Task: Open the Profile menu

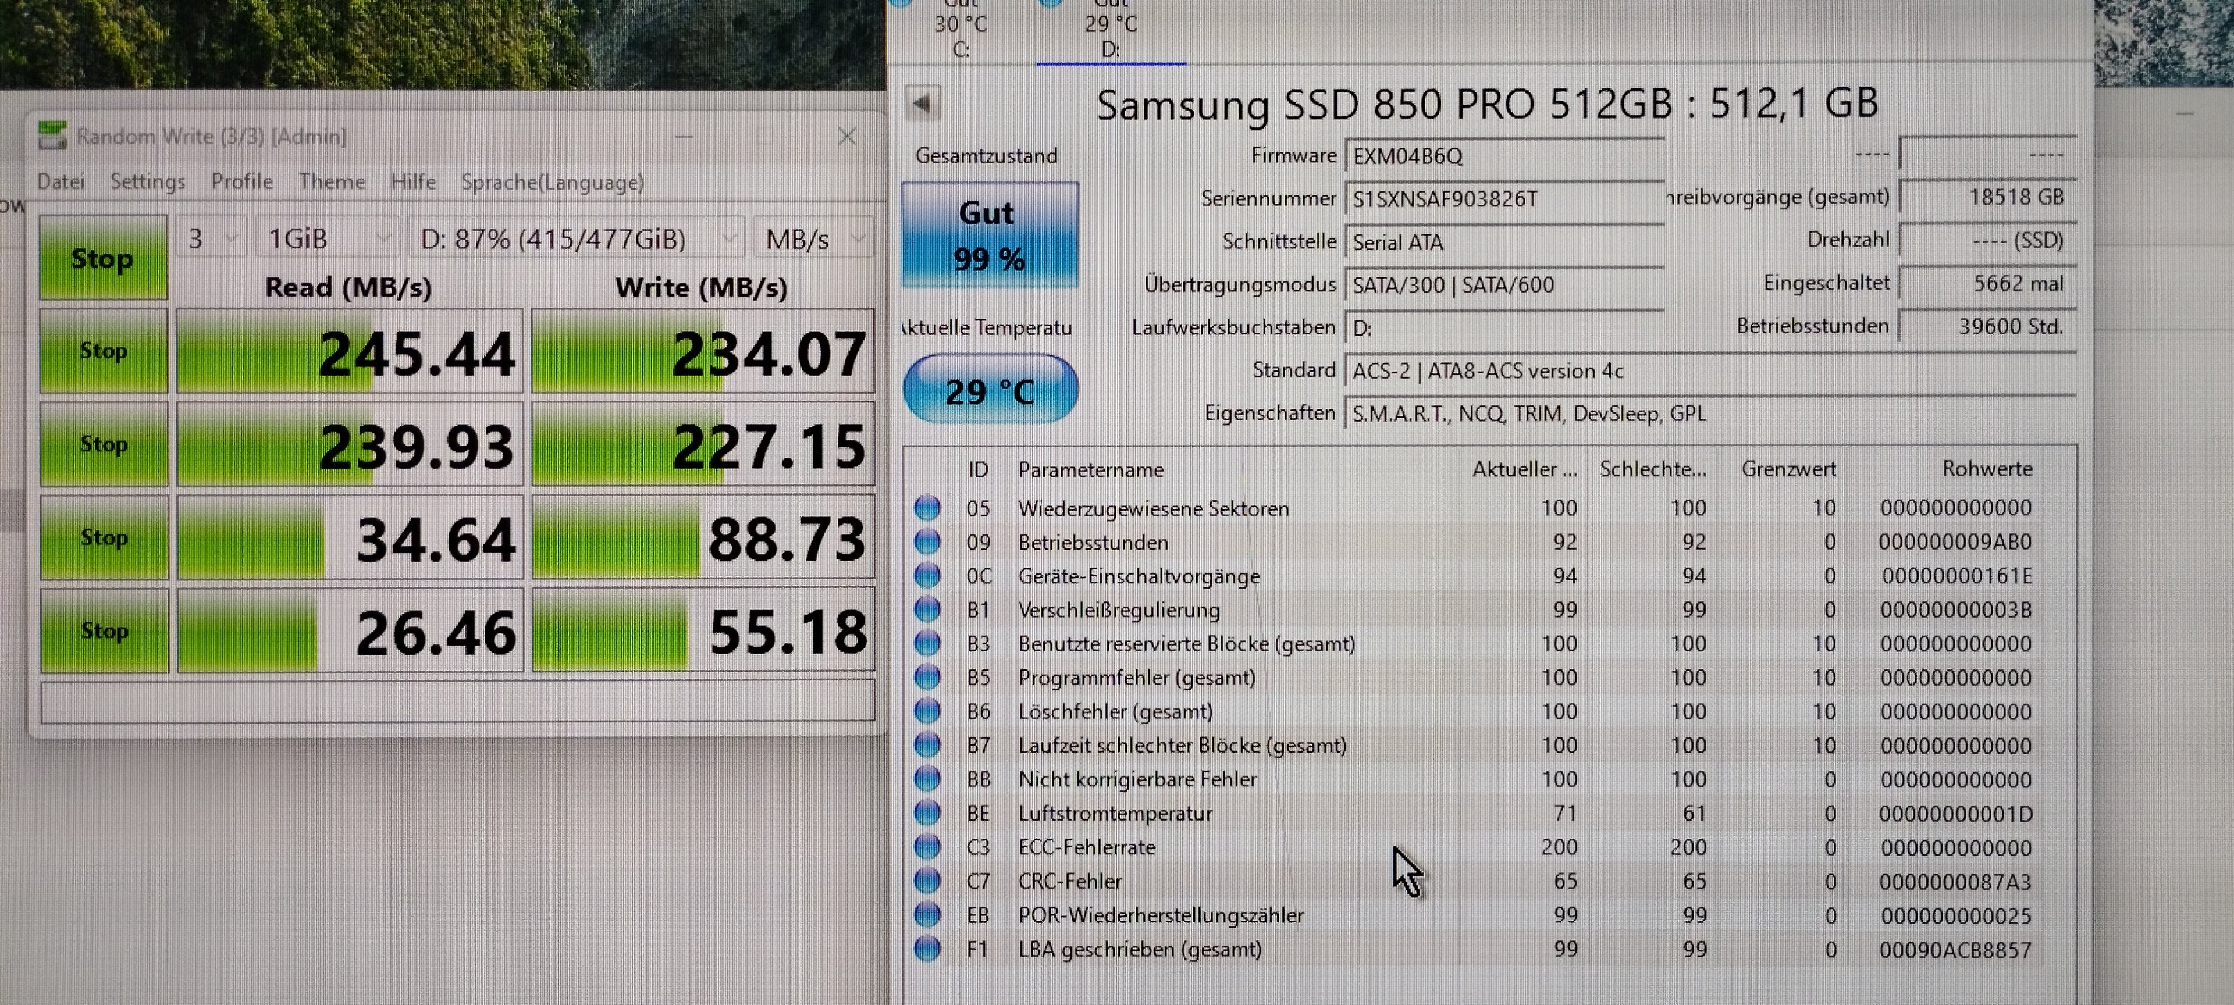Action: [x=241, y=182]
